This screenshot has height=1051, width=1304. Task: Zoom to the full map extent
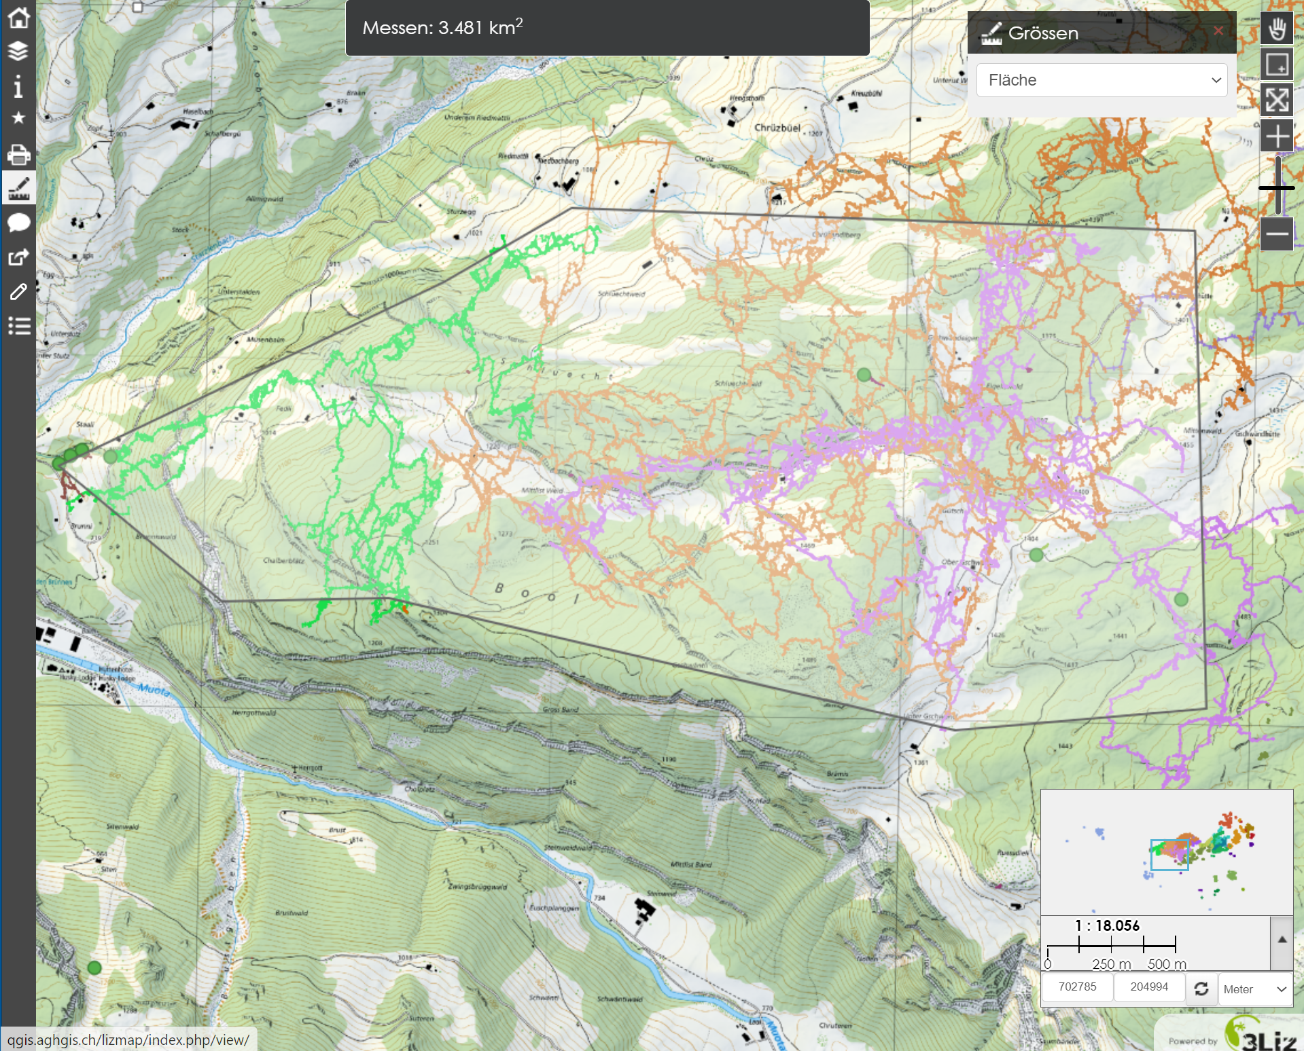click(1277, 100)
